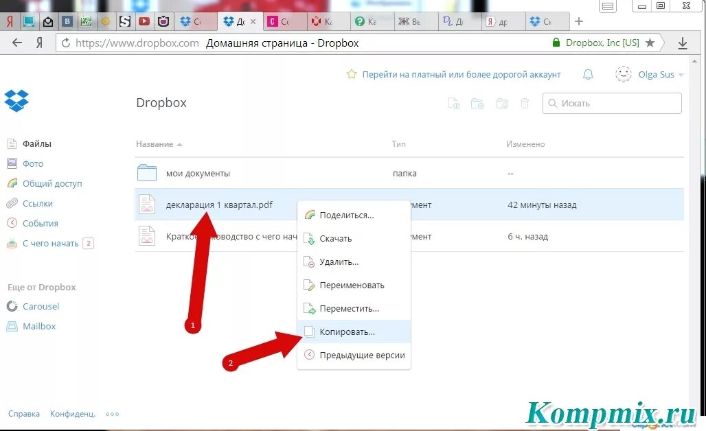
Task: Click the декларация 1 квартал.pdf file icon
Action: point(147,205)
